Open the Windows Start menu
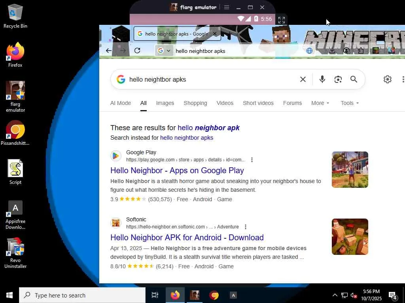405x303 pixels. click(9, 295)
